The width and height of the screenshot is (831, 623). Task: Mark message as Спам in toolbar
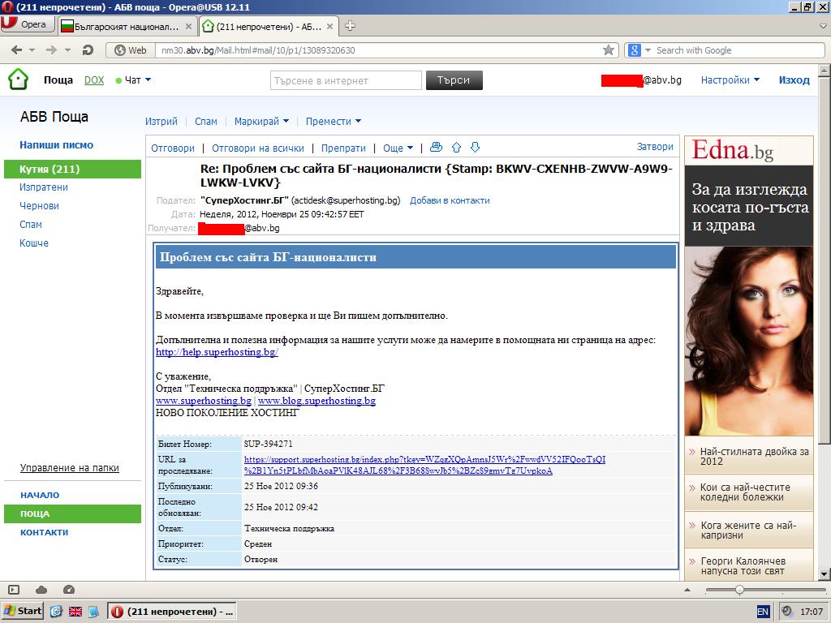point(206,122)
